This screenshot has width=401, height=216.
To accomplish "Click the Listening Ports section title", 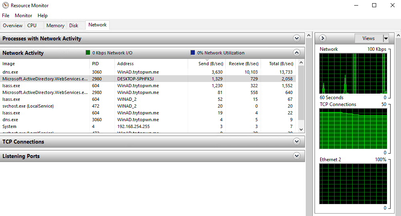I will coord(21,156).
